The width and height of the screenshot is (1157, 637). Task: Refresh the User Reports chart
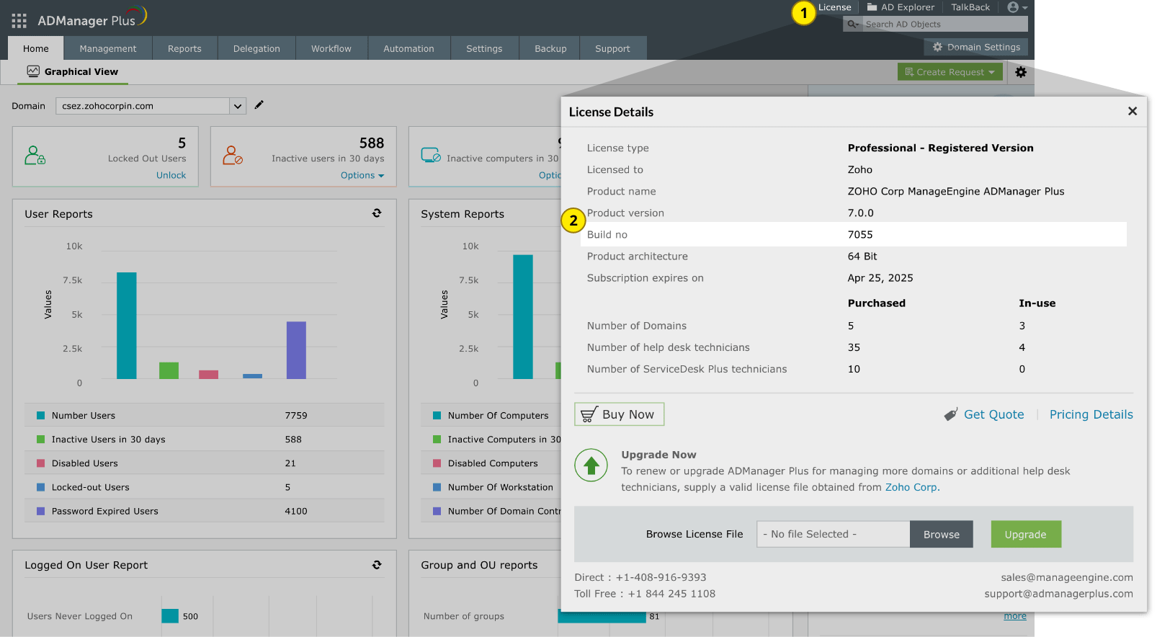(377, 213)
